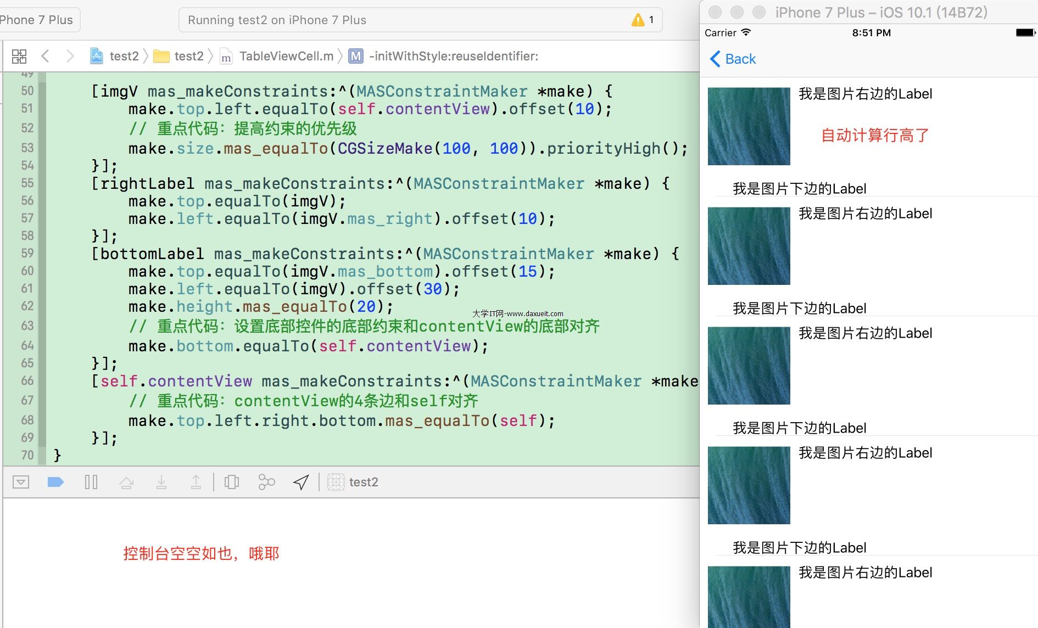Toggle breakpoints activation icon
1038x628 pixels.
pyautogui.click(x=55, y=482)
